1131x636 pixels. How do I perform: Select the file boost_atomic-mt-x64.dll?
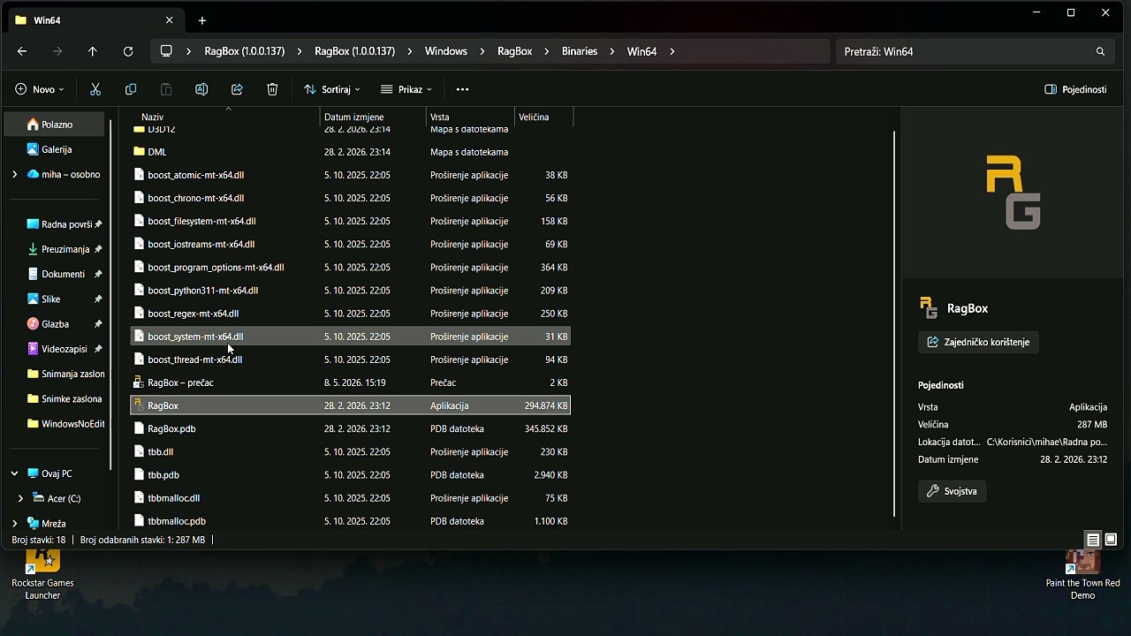coord(351,175)
